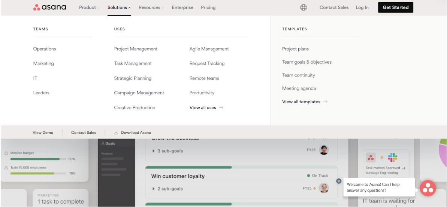Click the avatar on the Win customer loyalty goal
Screen dimensions: 447x207
click(x=324, y=188)
